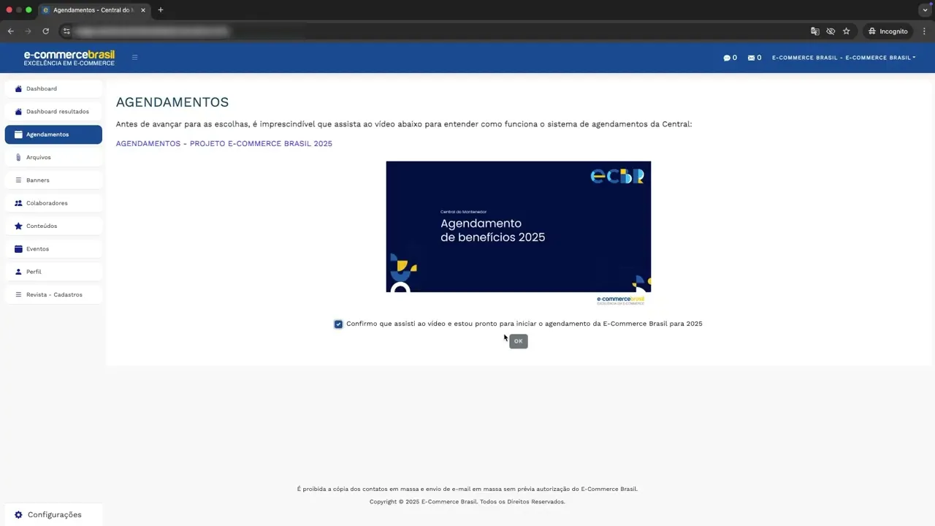Screen dimensions: 935x526
Task: Click the tracking protection eye icon
Action: point(831,31)
